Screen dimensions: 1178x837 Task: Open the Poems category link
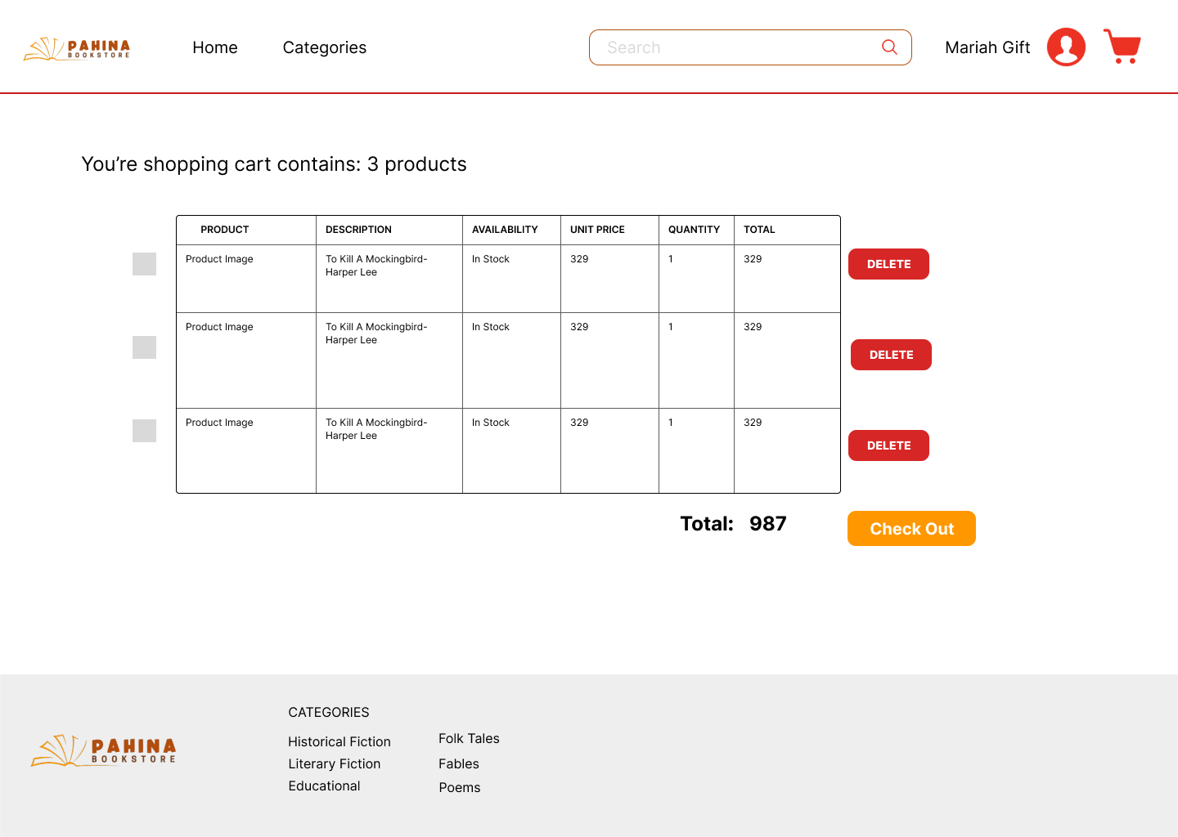pos(460,787)
